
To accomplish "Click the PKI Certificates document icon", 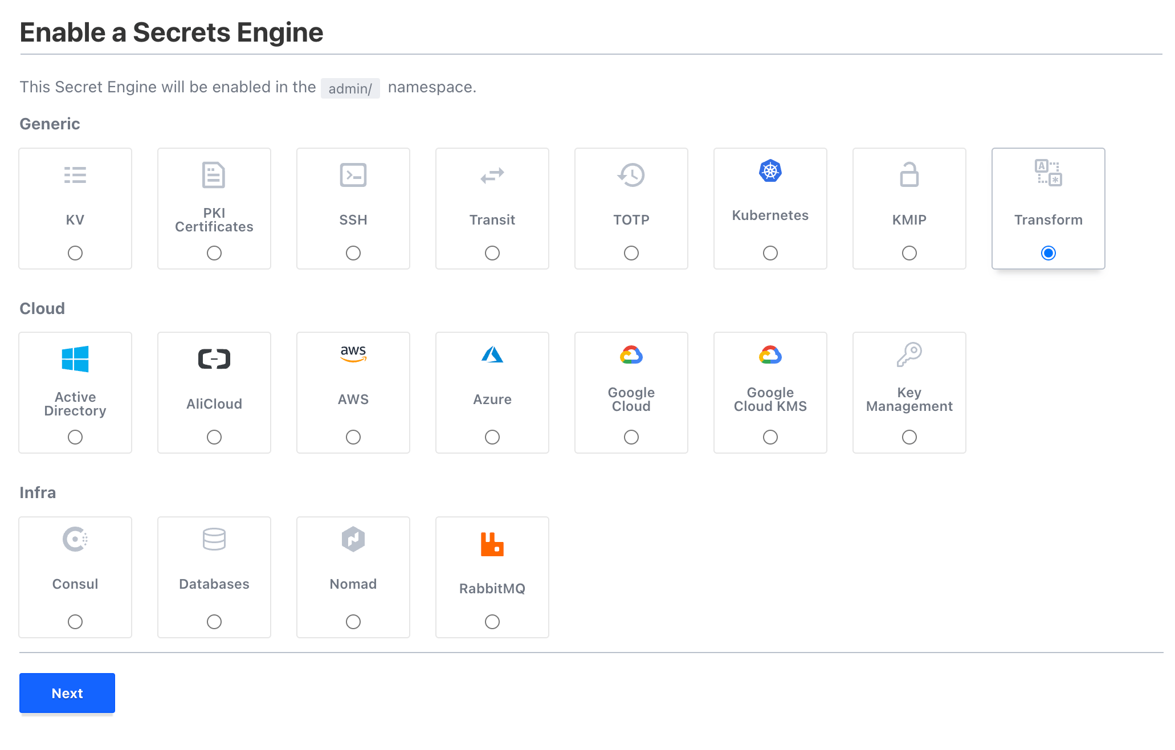I will [214, 175].
